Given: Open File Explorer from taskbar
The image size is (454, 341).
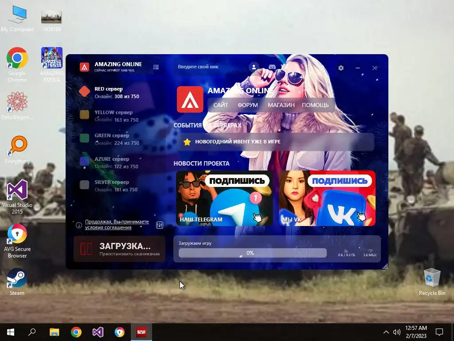Looking at the screenshot, I should [x=54, y=332].
